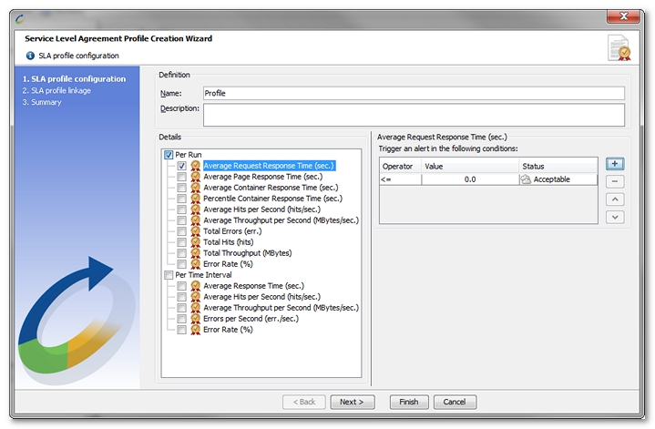This screenshot has height=429, width=655.
Task: Click the Finish button
Action: (408, 402)
